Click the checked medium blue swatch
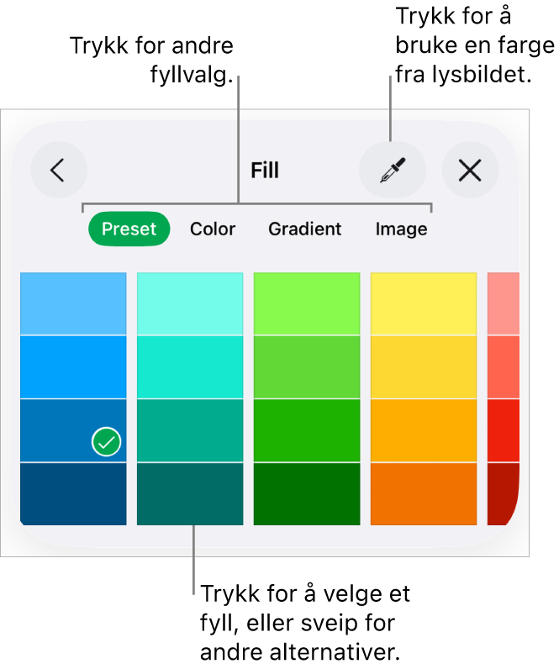This screenshot has height=669, width=559. click(x=73, y=430)
